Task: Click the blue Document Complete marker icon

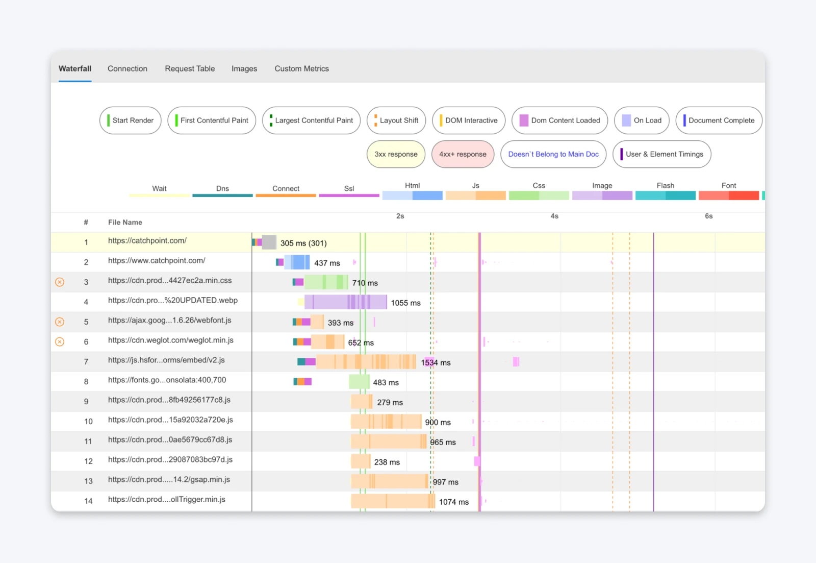Action: 684,120
